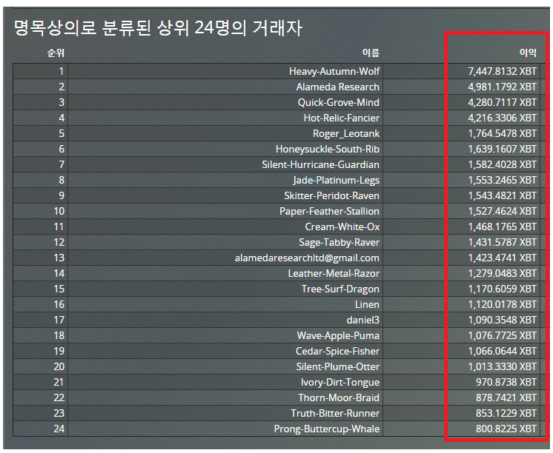Screen dimensions: 553x453
Task: Click profit value 1,582.4028 XBT
Action: 502,164
